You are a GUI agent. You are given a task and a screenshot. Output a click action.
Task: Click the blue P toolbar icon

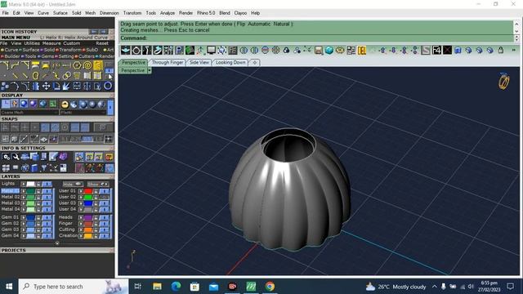point(179,51)
